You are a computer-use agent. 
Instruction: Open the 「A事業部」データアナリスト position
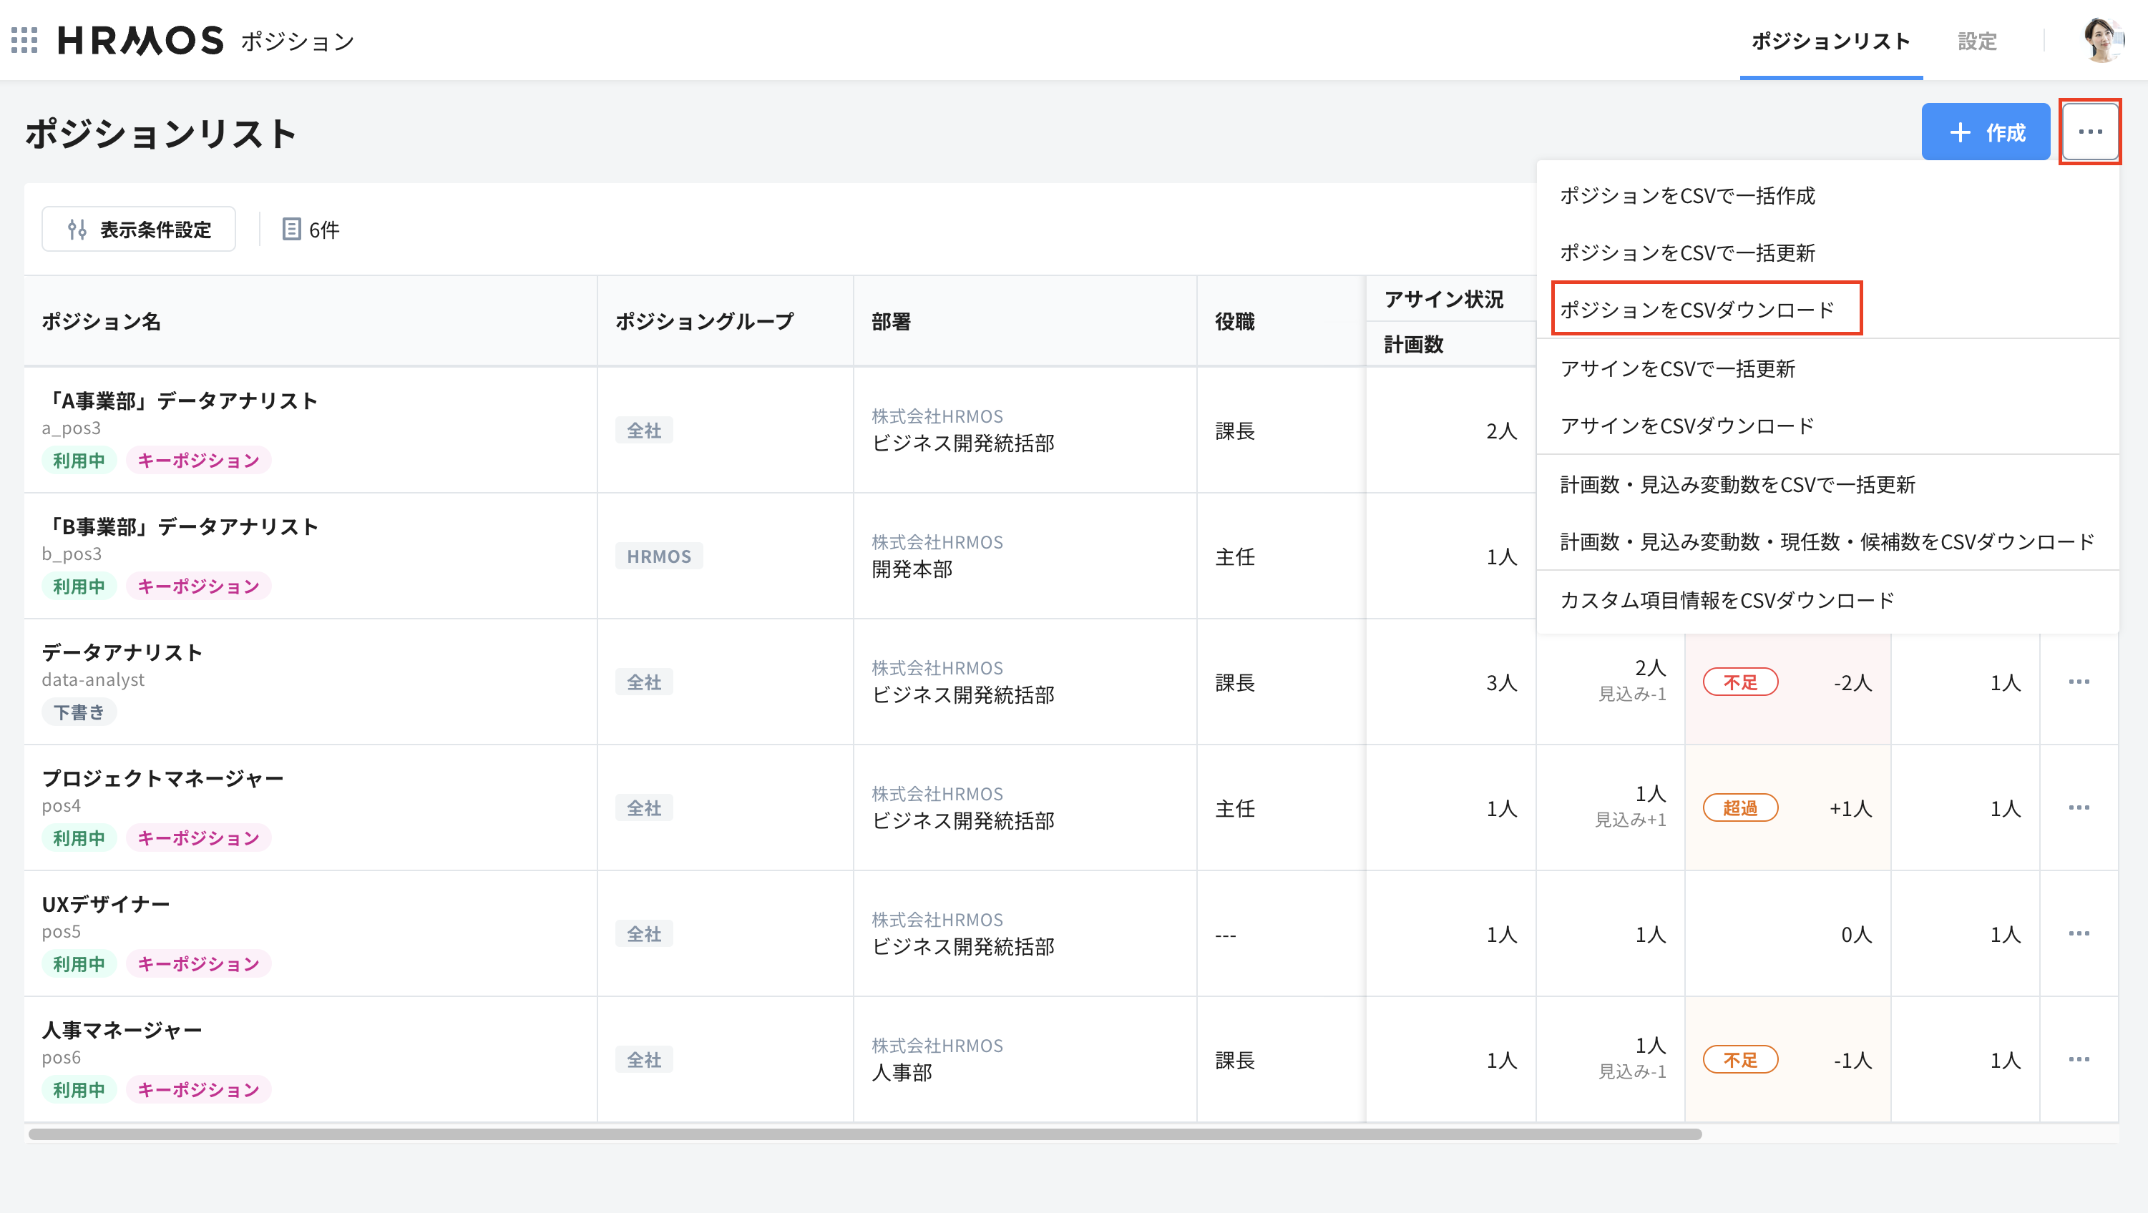click(180, 401)
